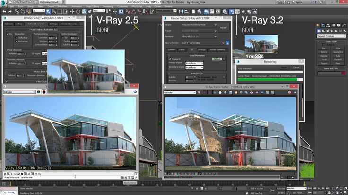Open the Common tab in V-Ray 2.5 setup
The width and height of the screenshot is (348, 195).
coord(9,24)
